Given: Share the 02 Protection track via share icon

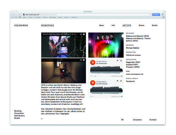Looking at the screenshot, I should (121, 61).
